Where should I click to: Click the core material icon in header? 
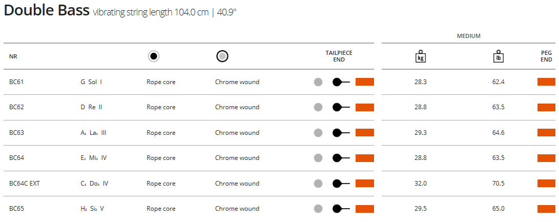(x=154, y=56)
